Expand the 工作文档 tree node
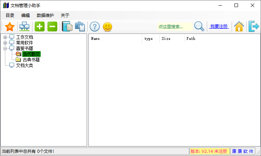261x156 pixels. [5, 37]
